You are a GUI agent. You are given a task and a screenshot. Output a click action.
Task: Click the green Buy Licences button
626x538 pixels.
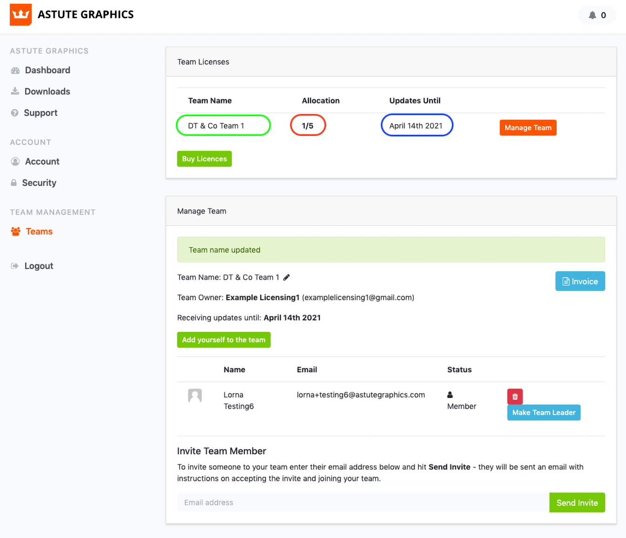(x=204, y=159)
